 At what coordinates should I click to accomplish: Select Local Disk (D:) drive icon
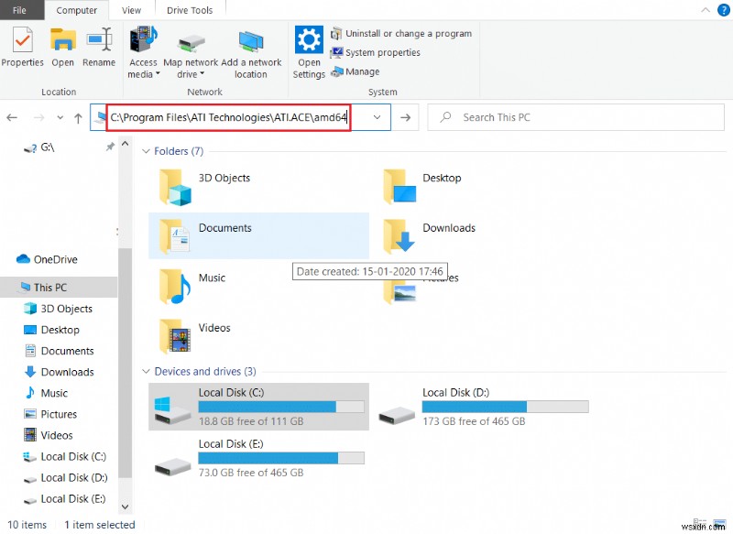pos(397,415)
